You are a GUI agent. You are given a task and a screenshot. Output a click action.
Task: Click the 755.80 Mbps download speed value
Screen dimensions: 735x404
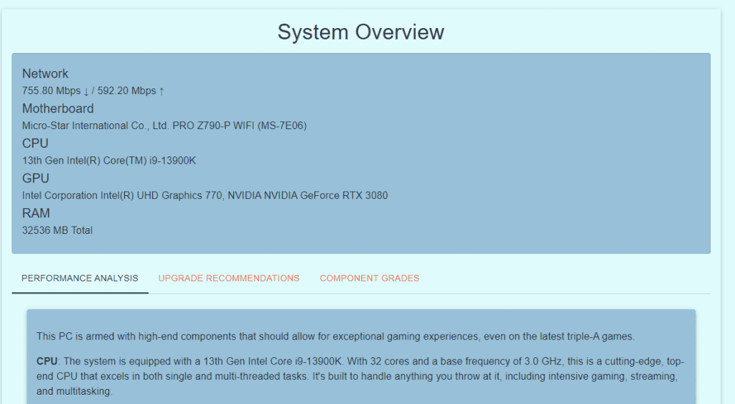51,91
